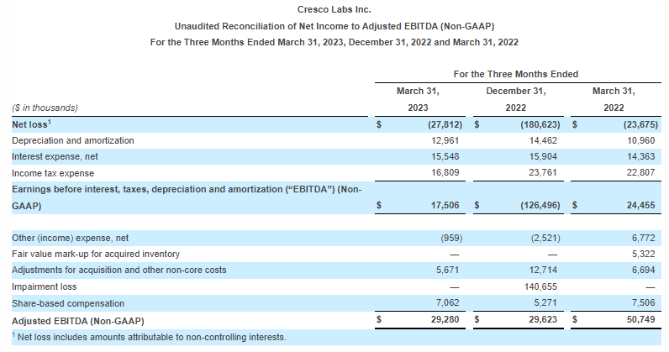Click the Depreciation and amortization row label

click(x=72, y=140)
